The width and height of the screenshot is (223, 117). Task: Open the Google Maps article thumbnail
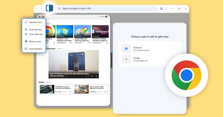pos(83,31)
